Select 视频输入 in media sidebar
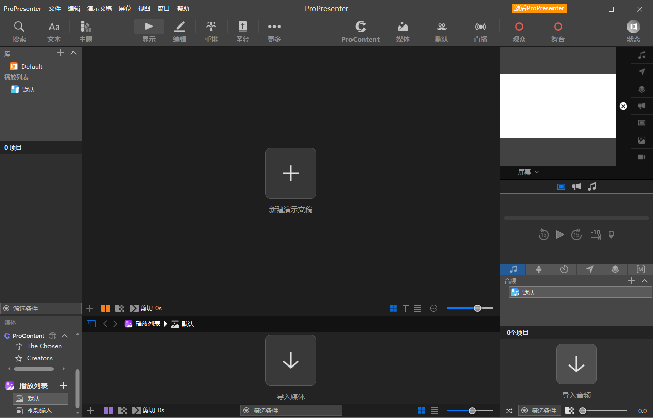 pos(40,411)
